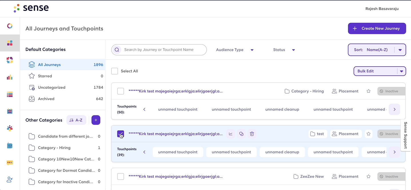Open the bar chart analytics sidebar icon

click(10, 77)
